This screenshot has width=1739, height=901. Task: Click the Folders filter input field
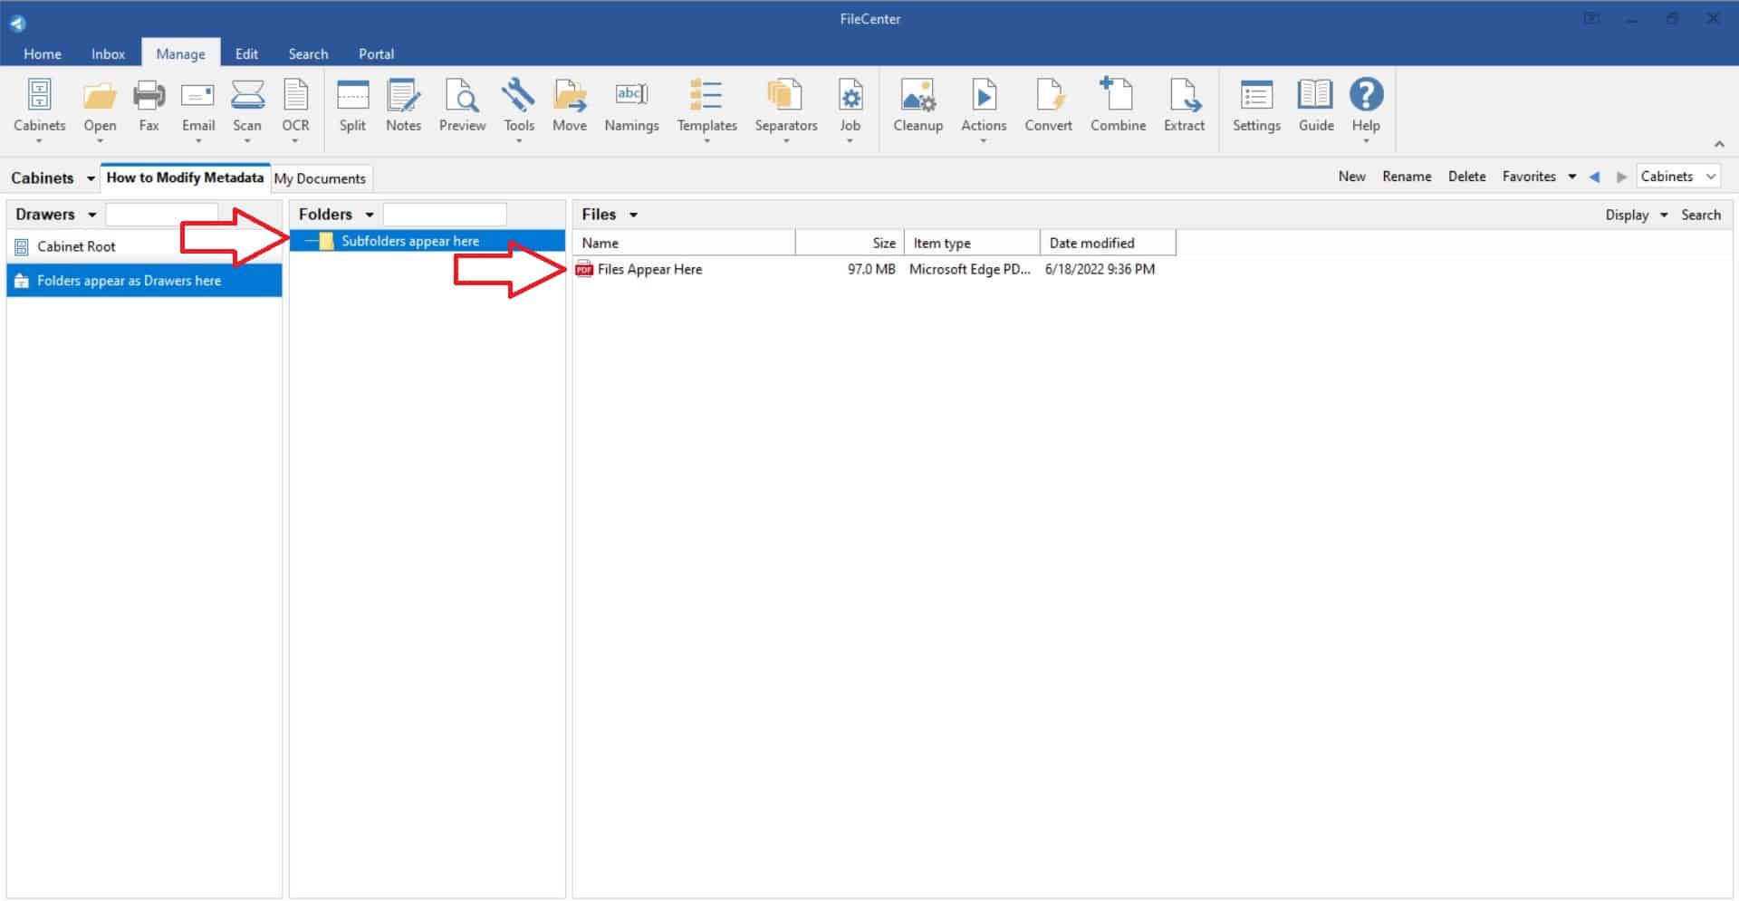click(x=444, y=214)
